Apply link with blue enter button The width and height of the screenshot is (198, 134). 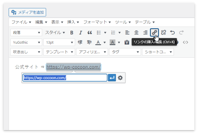click(112, 78)
